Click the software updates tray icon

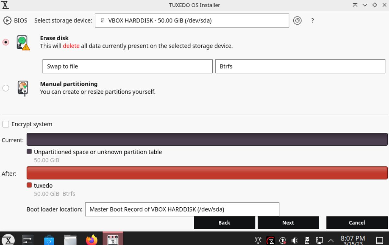[282, 240]
